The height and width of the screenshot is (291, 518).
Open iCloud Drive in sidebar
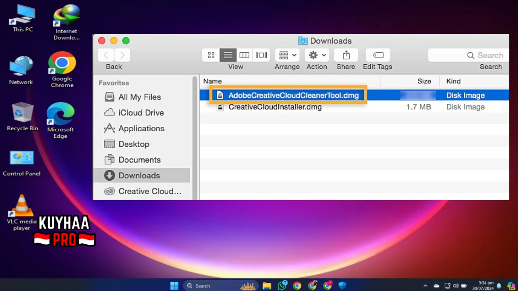[x=142, y=113]
